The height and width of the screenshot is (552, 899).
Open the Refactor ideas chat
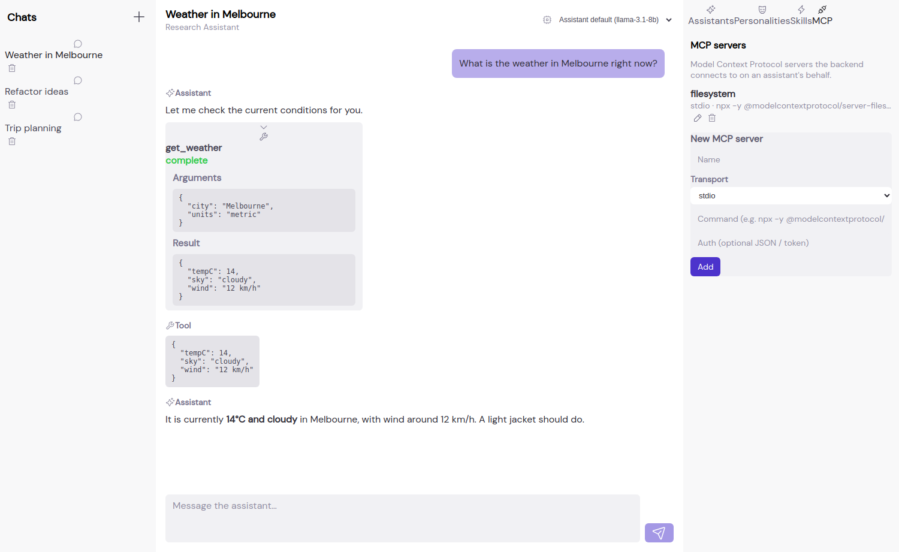(37, 92)
